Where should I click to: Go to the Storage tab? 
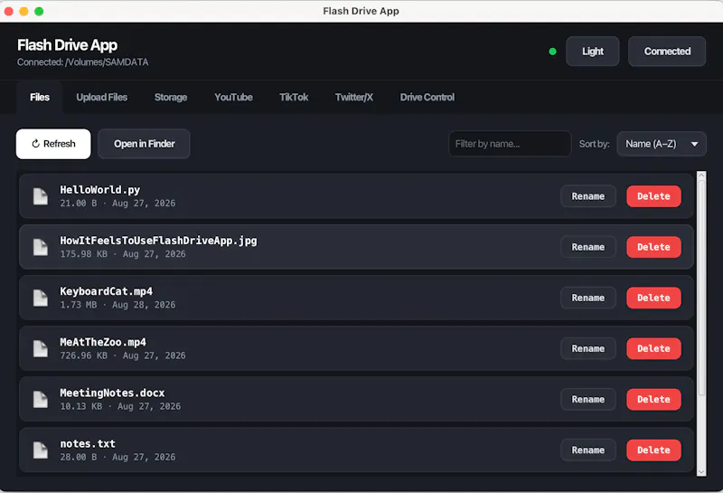(171, 97)
